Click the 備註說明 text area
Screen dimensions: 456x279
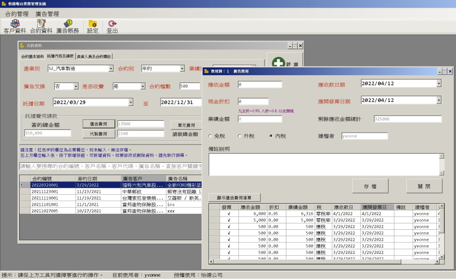click(324, 165)
